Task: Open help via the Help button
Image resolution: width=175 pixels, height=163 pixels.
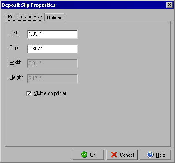Action: (155, 155)
